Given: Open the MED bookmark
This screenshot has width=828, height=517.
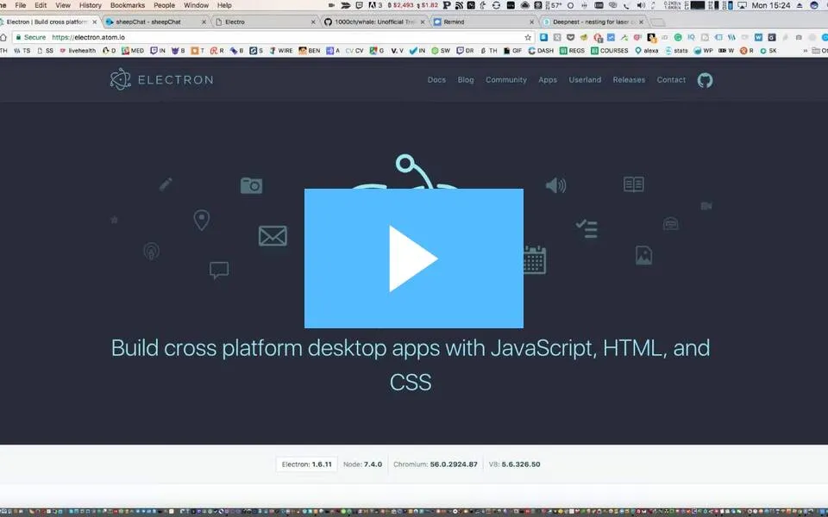Looking at the screenshot, I should [133, 51].
